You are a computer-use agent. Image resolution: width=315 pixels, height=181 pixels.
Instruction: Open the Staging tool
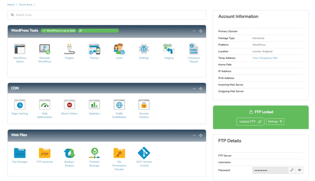pos(169,49)
